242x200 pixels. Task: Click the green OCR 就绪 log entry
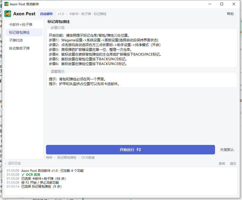point(31,175)
